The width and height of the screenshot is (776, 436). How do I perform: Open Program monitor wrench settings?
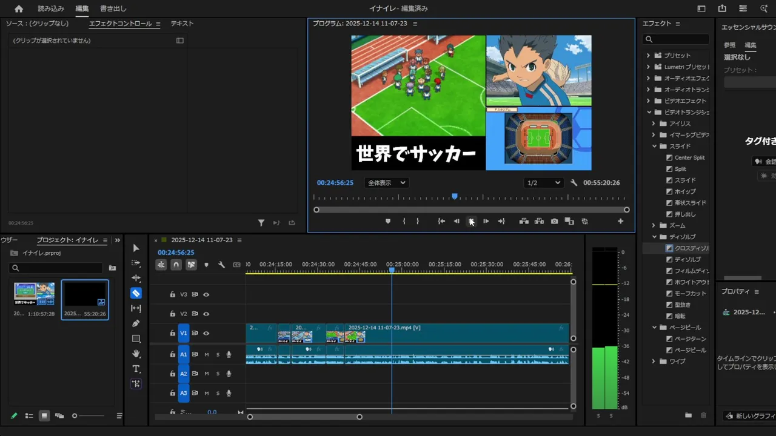[574, 183]
